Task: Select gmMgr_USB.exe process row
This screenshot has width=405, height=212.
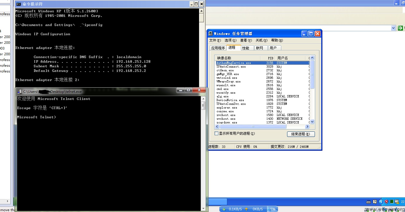Action: [x=262, y=74]
